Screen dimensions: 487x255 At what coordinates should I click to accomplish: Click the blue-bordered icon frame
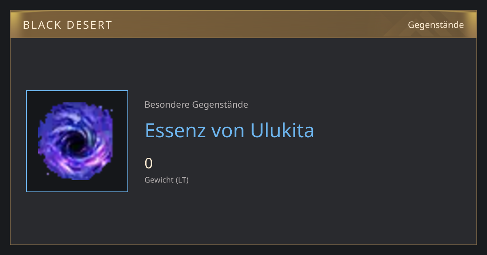[77, 141]
